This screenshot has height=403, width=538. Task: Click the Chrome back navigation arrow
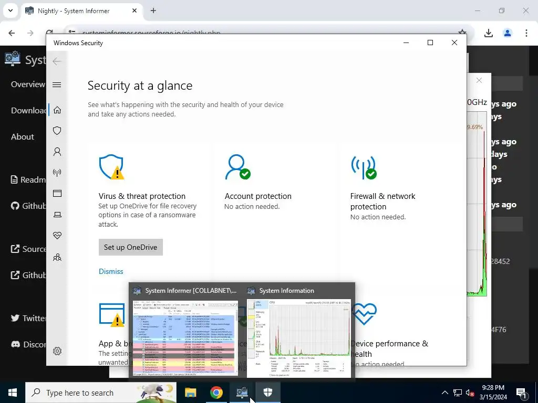[12, 33]
